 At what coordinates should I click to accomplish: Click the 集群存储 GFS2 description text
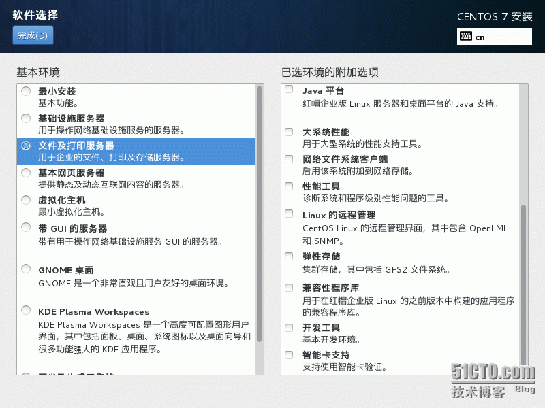377,269
